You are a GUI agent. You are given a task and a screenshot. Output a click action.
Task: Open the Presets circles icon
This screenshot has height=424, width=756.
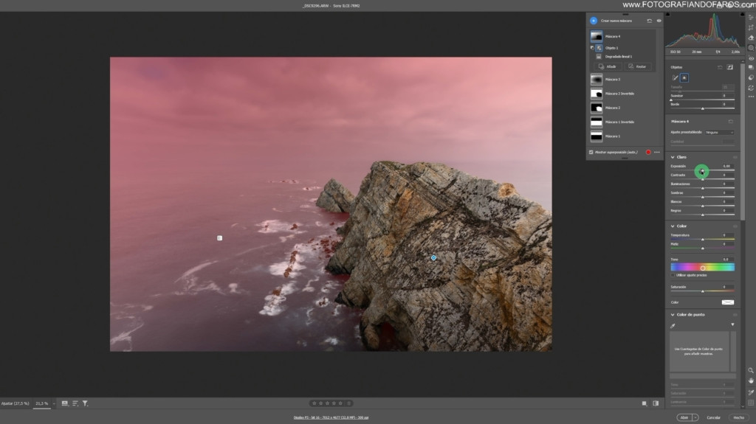pos(751,77)
